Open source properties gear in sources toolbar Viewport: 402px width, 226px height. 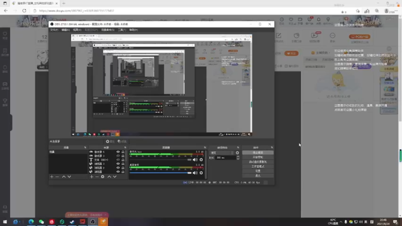click(x=103, y=177)
